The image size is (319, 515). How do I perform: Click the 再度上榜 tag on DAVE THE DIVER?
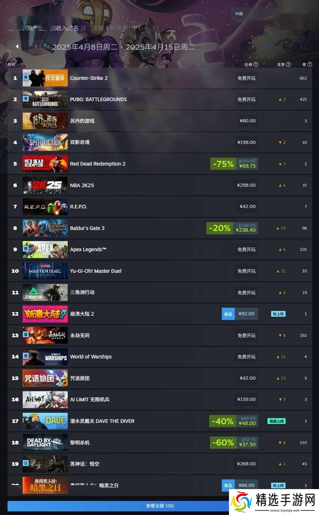pyautogui.click(x=277, y=421)
